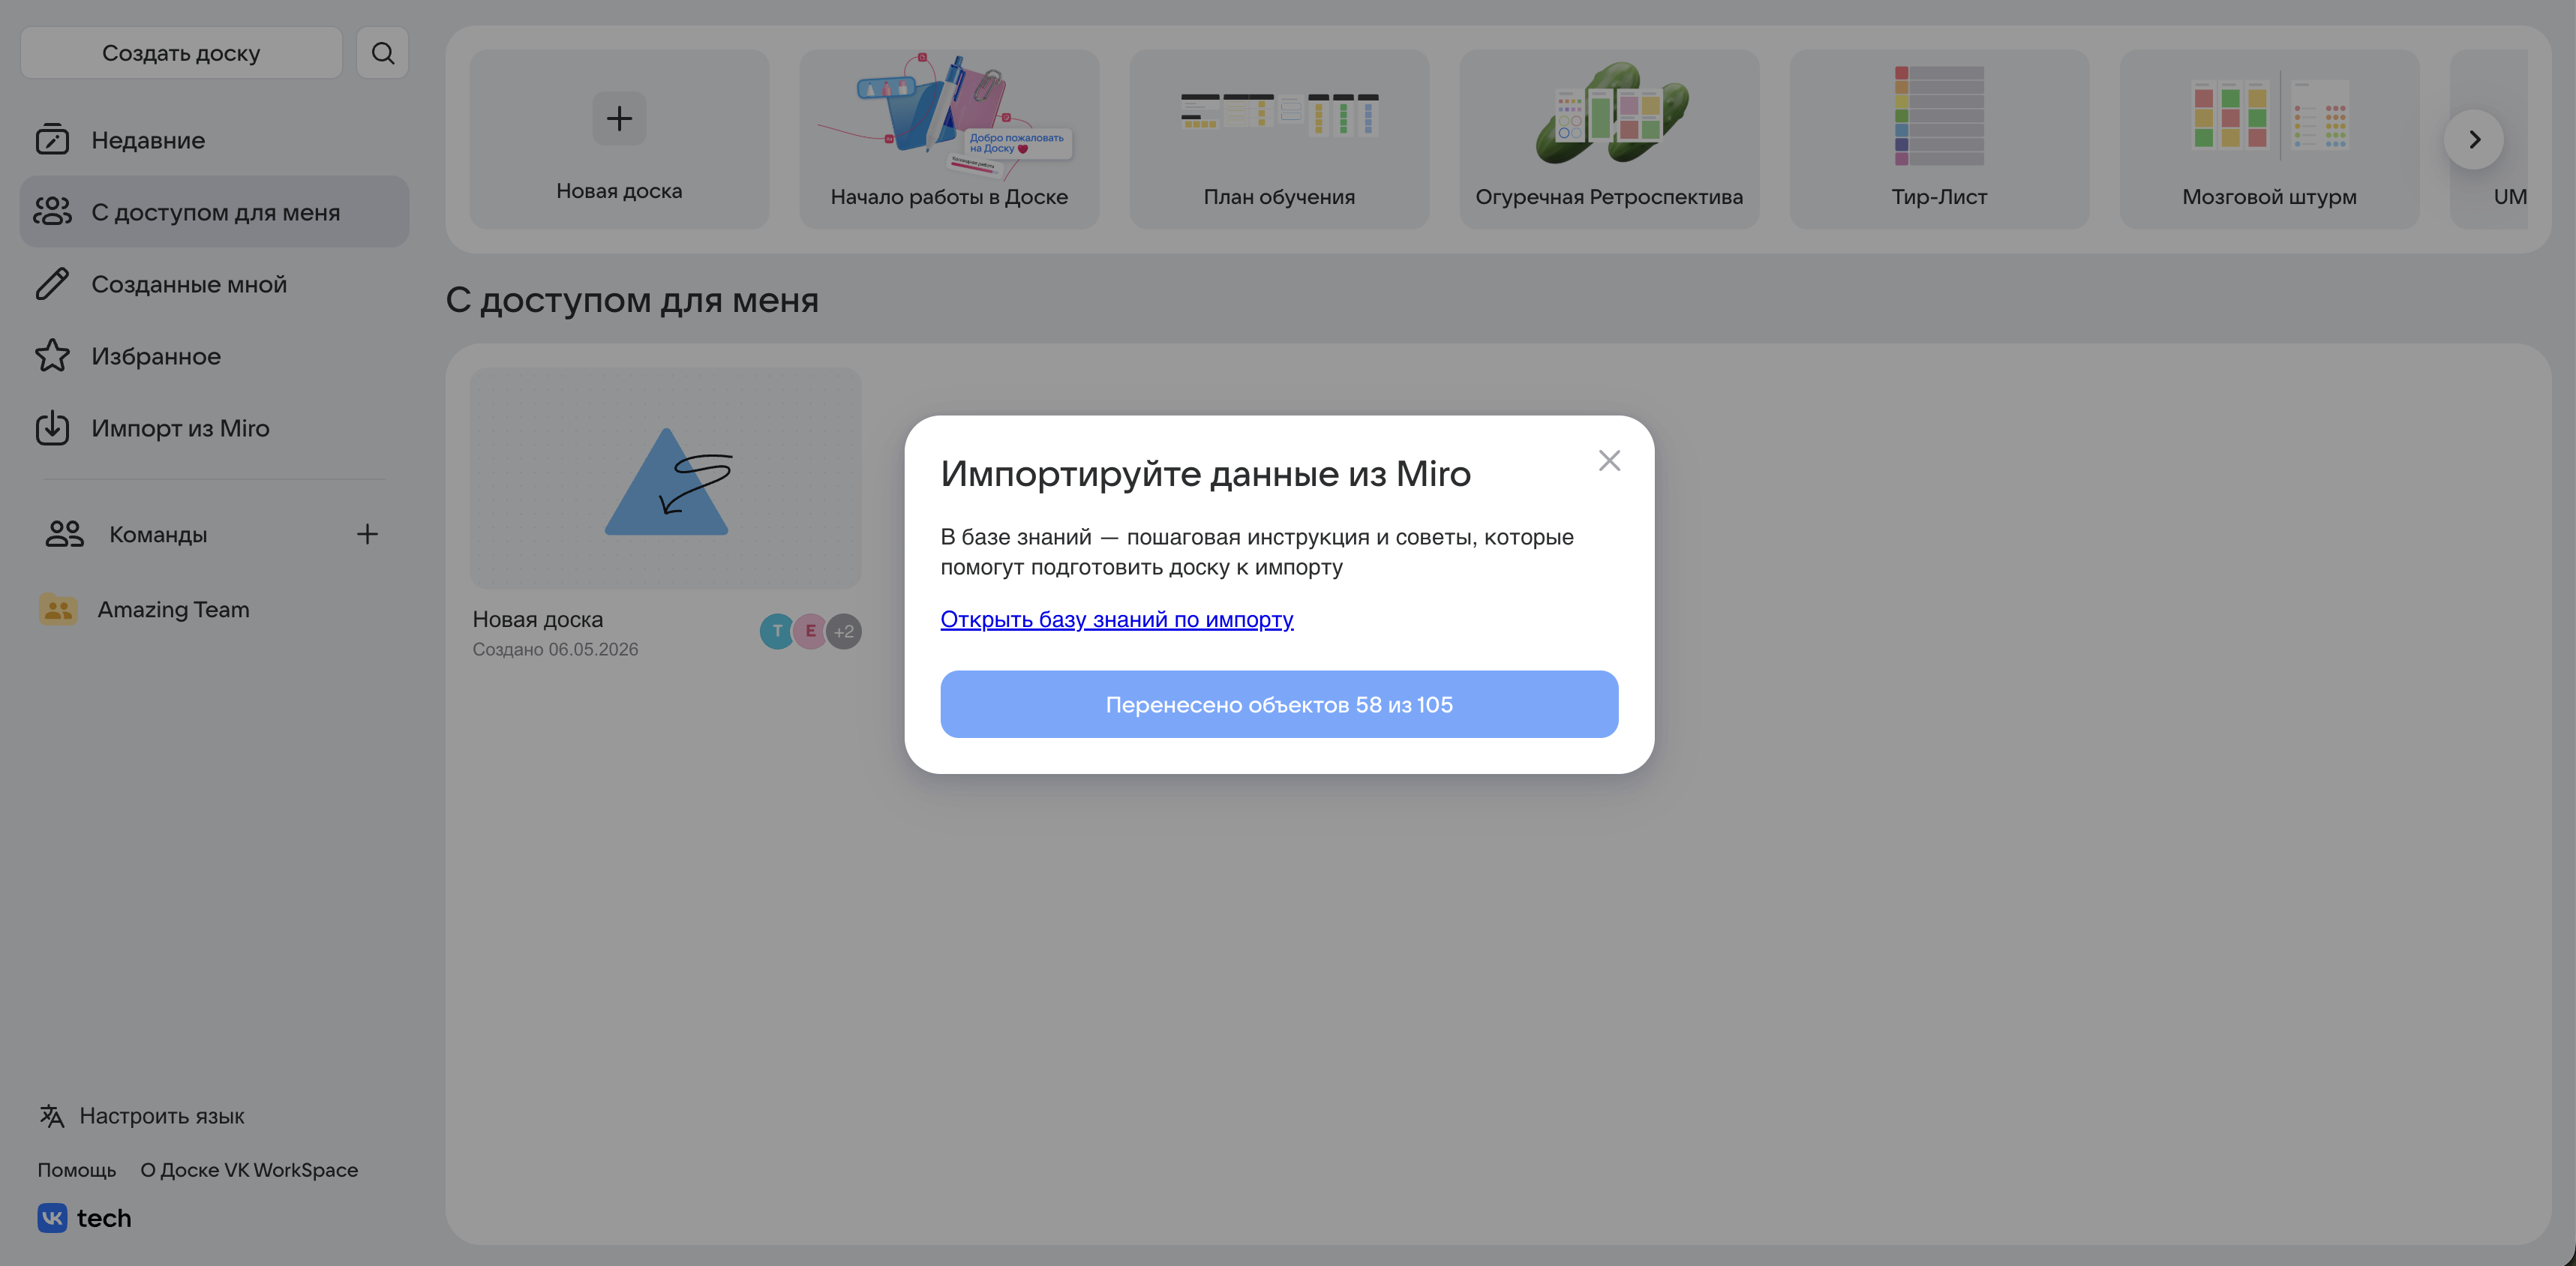This screenshot has height=1266, width=2576.
Task: Open Импорт из Miro sidebar item
Action: click(214, 428)
